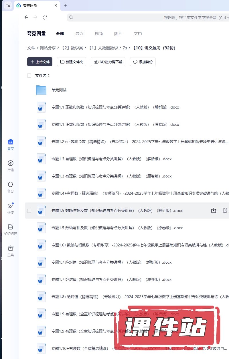Viewport: 229px width, 359px height.
Task: Switch to the 文档 tab
Action: 138,34
